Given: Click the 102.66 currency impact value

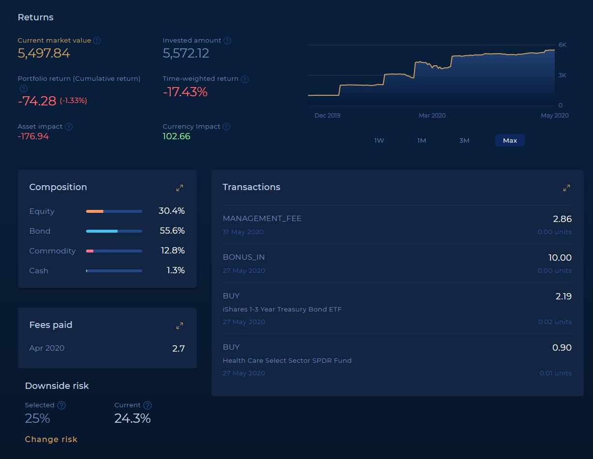Looking at the screenshot, I should (x=177, y=136).
